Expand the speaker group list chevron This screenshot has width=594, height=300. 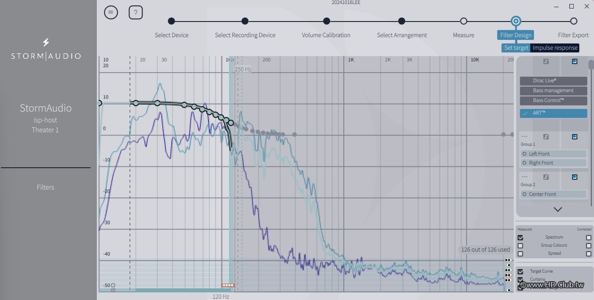tap(558, 209)
